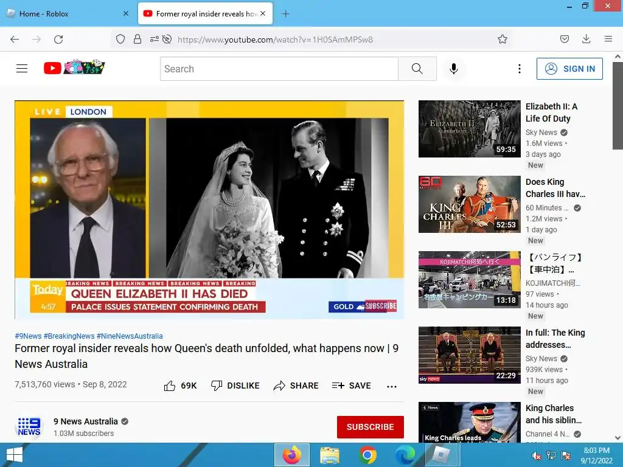623x467 pixels.
Task: Open the Firefox downloads panel
Action: 586,39
